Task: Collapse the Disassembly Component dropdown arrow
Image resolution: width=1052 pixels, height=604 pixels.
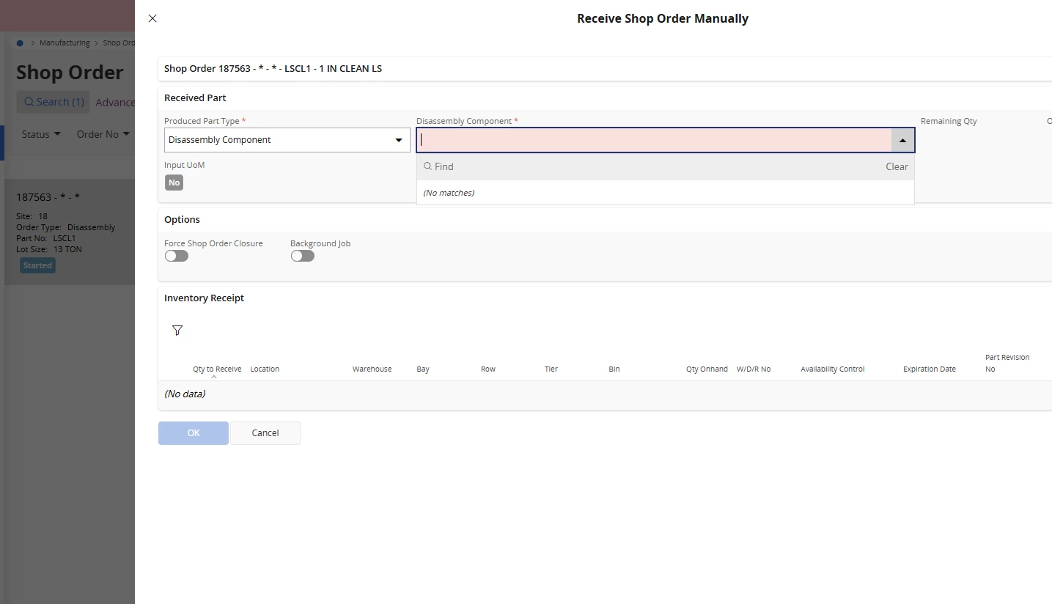Action: (x=902, y=140)
